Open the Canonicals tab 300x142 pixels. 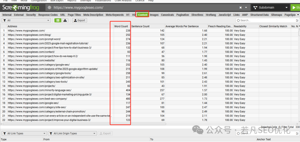167,15
